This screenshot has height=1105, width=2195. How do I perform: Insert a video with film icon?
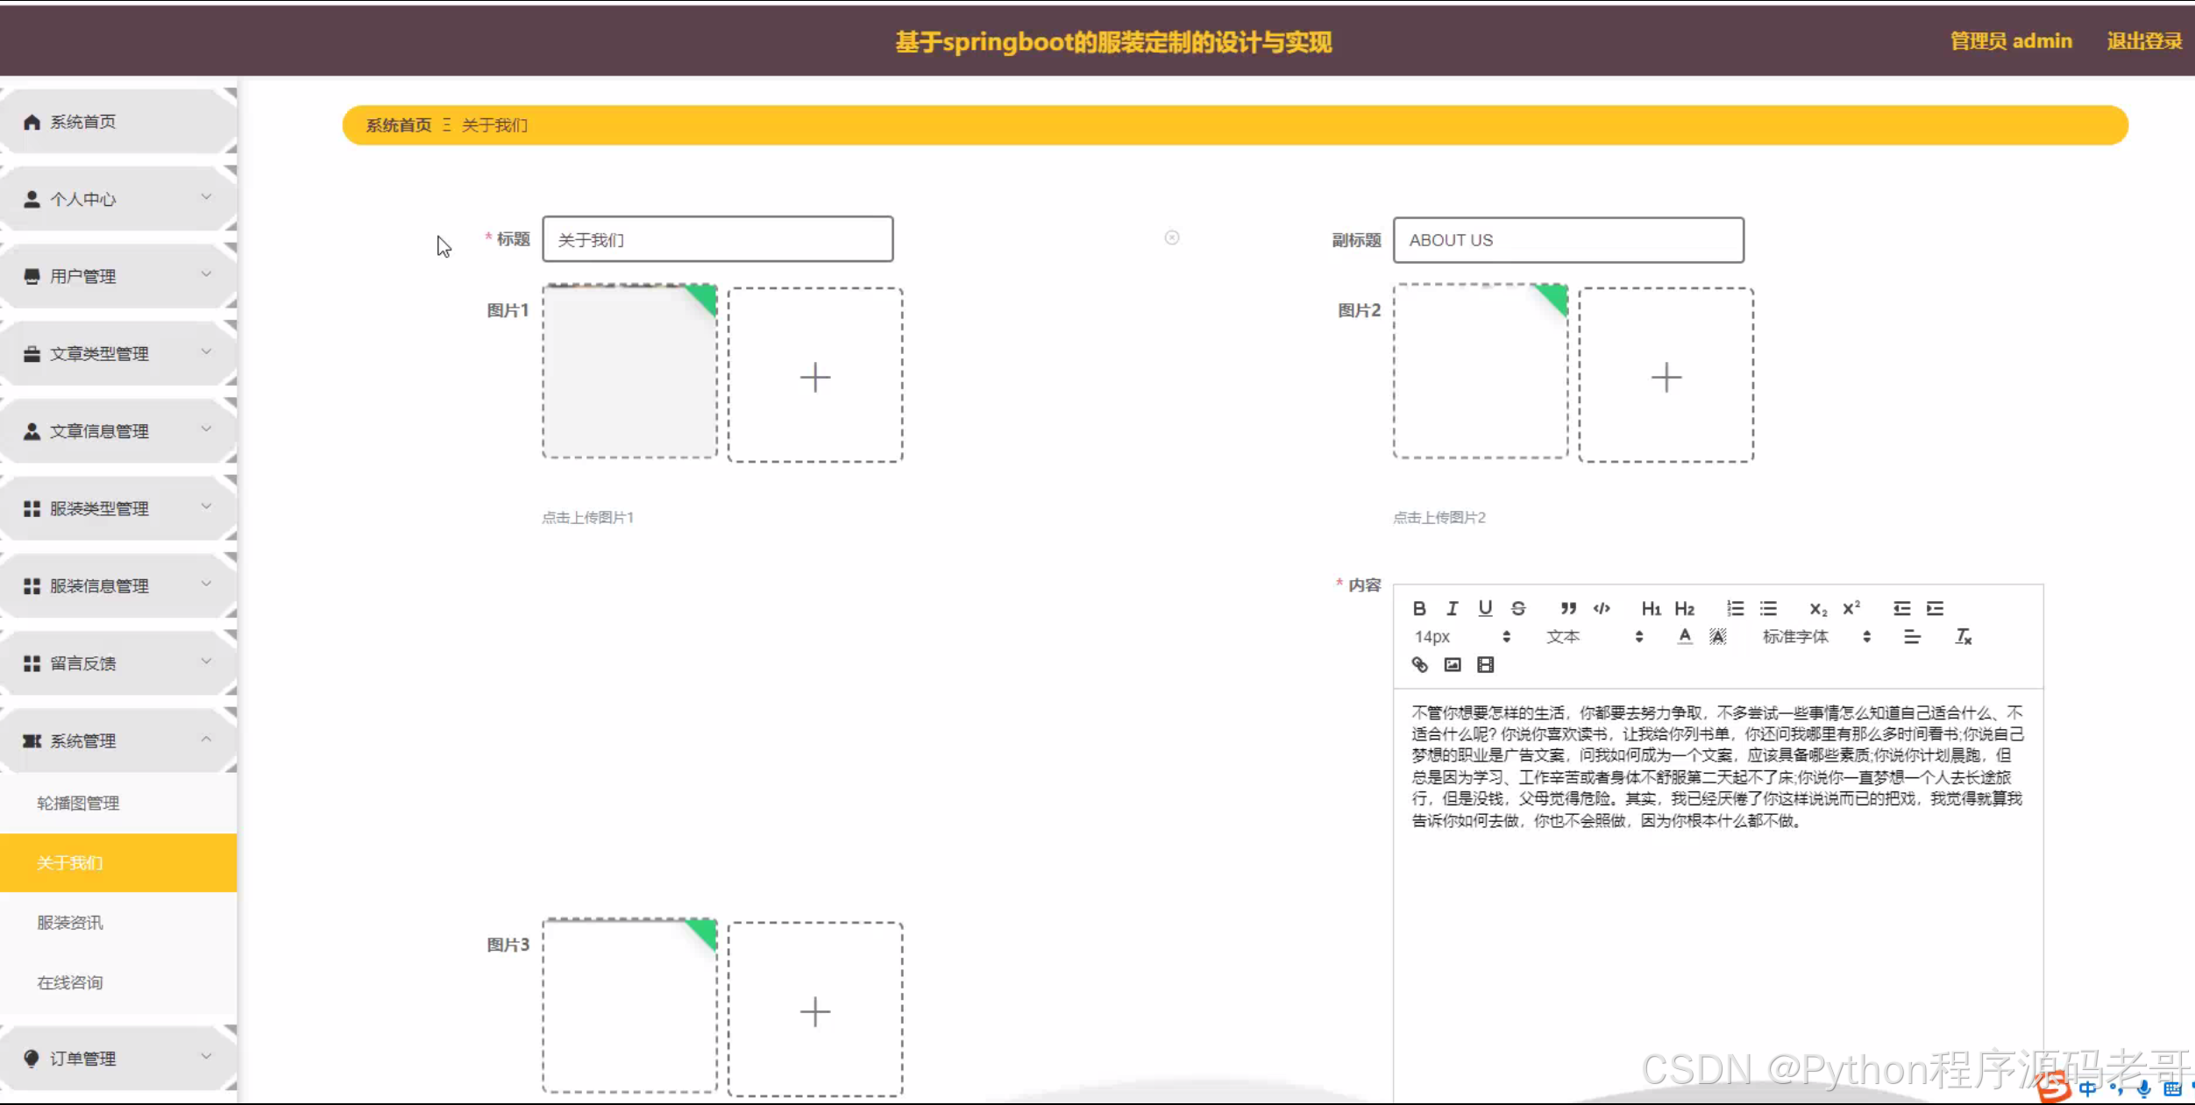click(x=1485, y=665)
